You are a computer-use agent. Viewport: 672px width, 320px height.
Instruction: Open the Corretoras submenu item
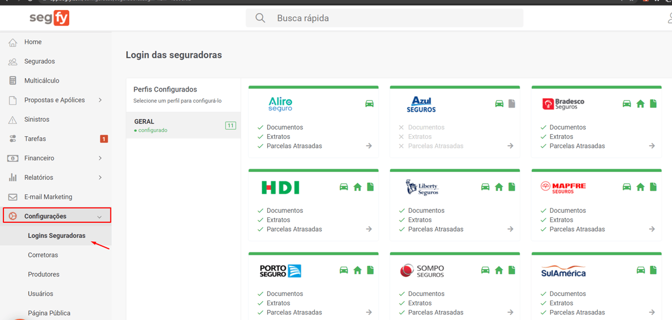43,255
